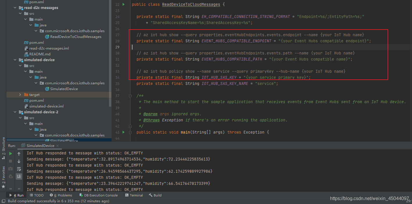Collapse main folder under read-d2c-messages
The image size is (412, 204).
tap(26, 19)
